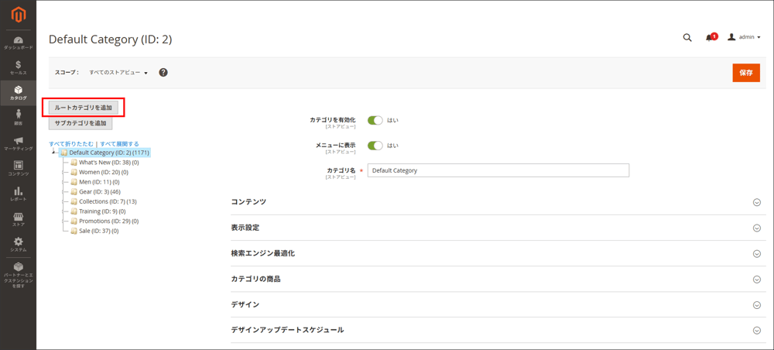Open the Marketing megaphone icon menu
Image resolution: width=774 pixels, height=350 pixels.
click(x=18, y=143)
